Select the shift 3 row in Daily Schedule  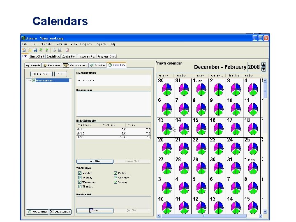coord(113,137)
